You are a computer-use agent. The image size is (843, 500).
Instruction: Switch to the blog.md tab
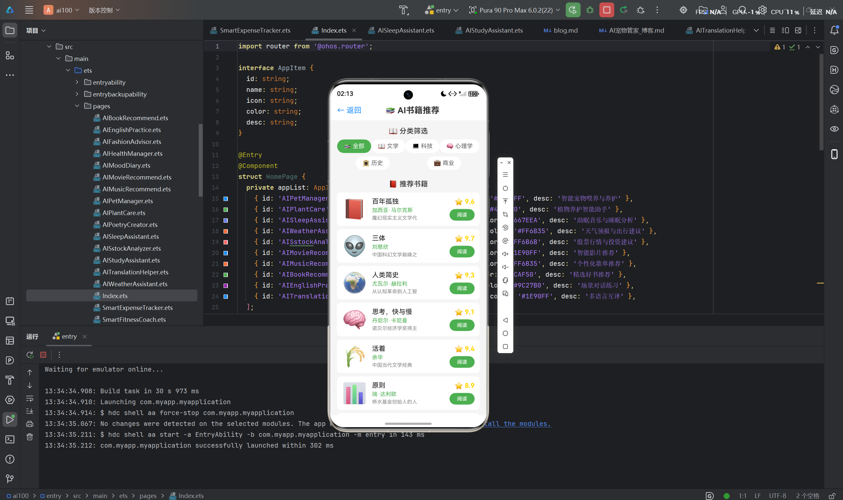(x=560, y=30)
